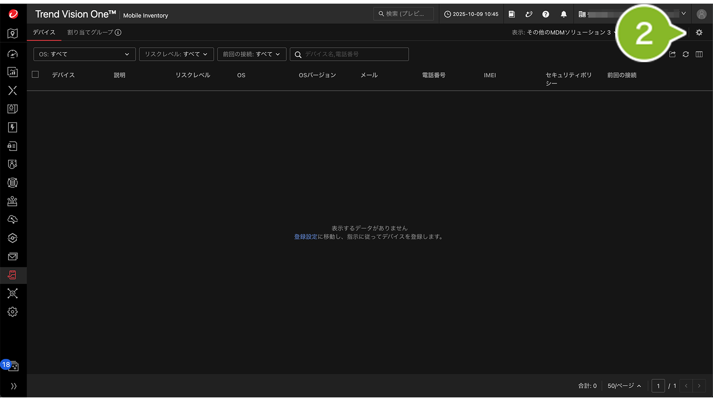This screenshot has height=401, width=713.
Task: Open the column customization icon
Action: [699, 54]
